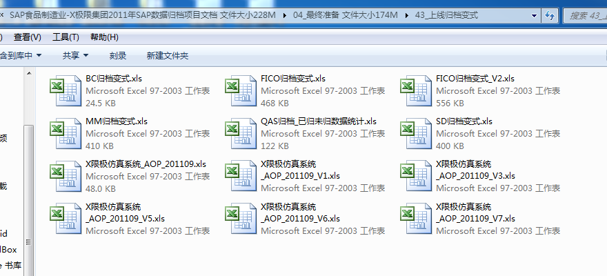
Task: Open the 工具(T) menu
Action: point(66,37)
